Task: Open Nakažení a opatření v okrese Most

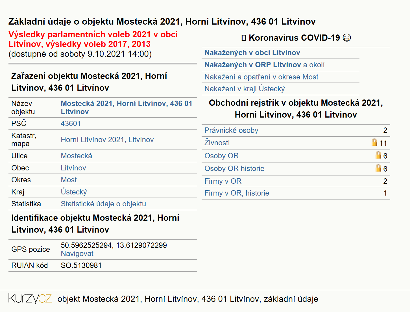Action: pos(261,77)
